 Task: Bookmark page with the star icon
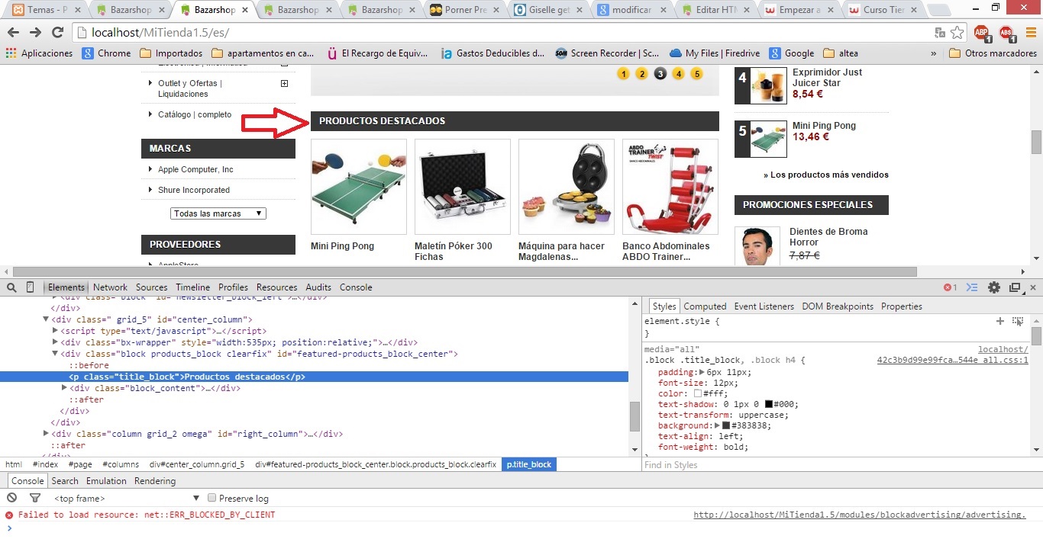click(x=958, y=33)
